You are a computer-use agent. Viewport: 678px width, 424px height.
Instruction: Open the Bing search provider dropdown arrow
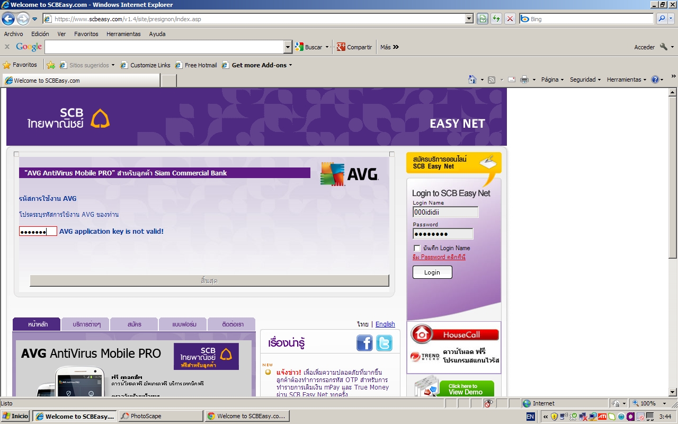tap(672, 19)
